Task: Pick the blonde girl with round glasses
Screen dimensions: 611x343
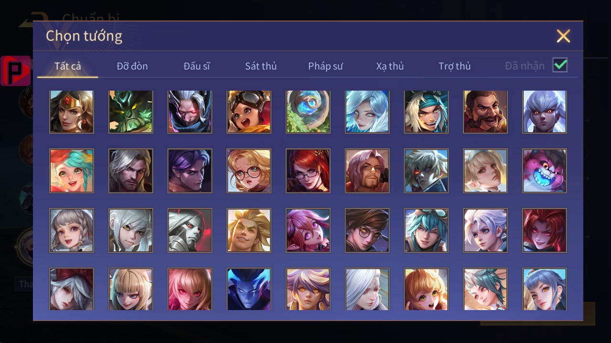Action: tap(249, 171)
